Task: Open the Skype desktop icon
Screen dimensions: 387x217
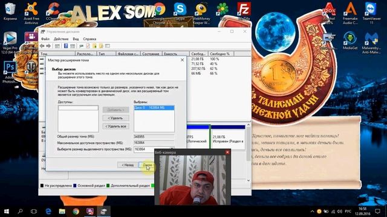Action: tap(180, 11)
